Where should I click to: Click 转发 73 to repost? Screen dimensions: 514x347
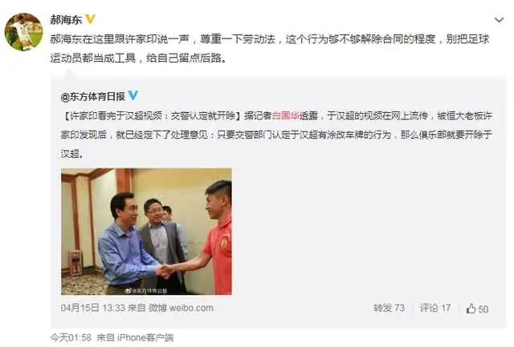coord(389,308)
